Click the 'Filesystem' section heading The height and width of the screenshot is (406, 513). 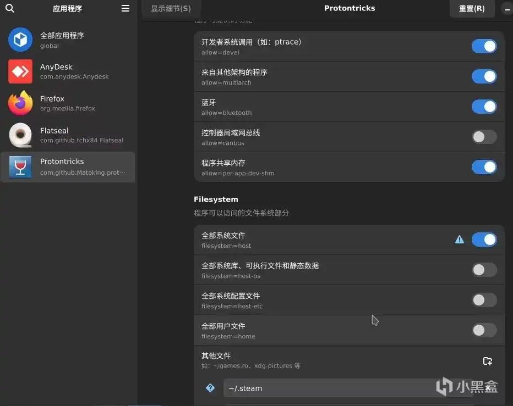[216, 199]
